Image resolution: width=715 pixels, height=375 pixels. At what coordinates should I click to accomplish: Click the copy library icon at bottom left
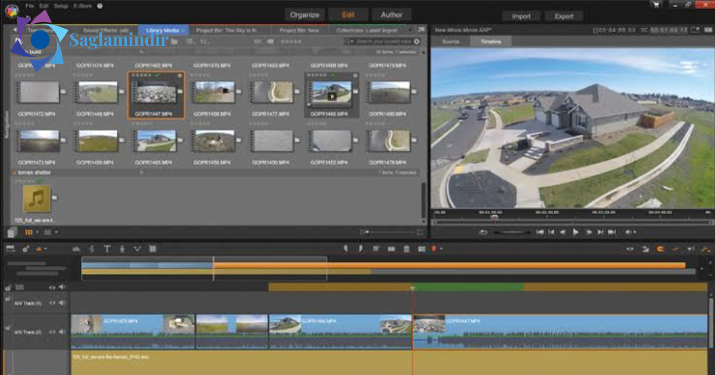pyautogui.click(x=12, y=232)
